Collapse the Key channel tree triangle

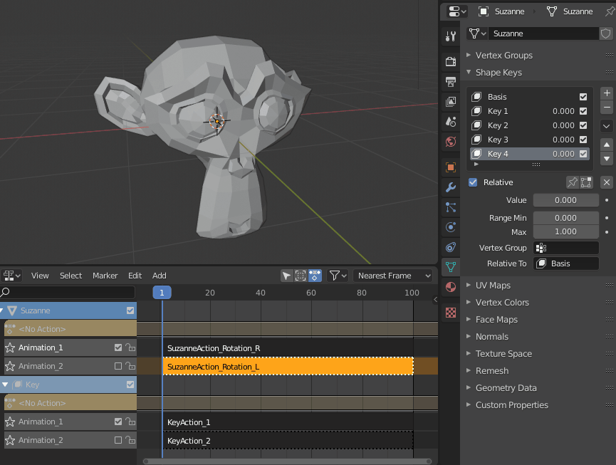pos(5,385)
